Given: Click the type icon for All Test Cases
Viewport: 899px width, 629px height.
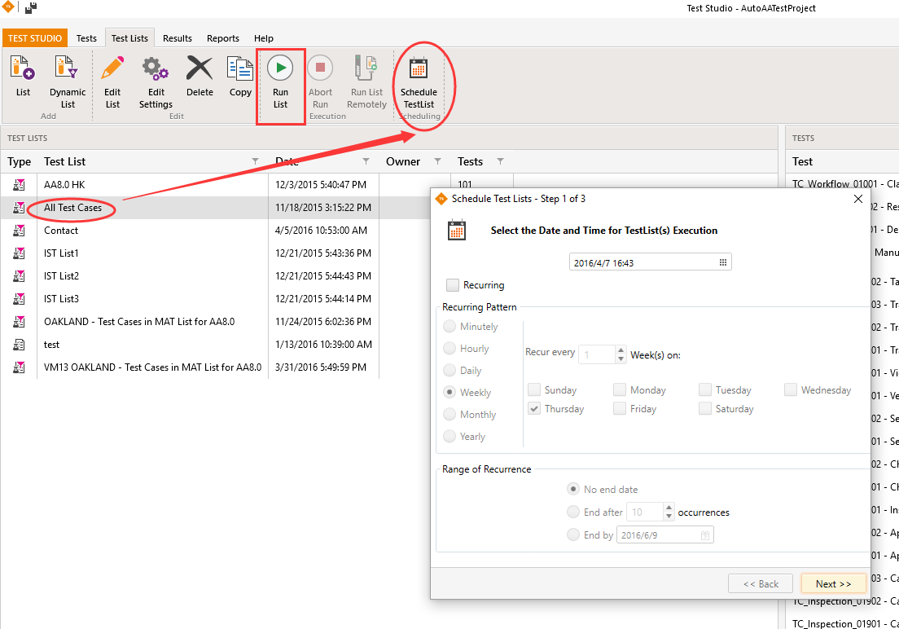Looking at the screenshot, I should (19, 208).
